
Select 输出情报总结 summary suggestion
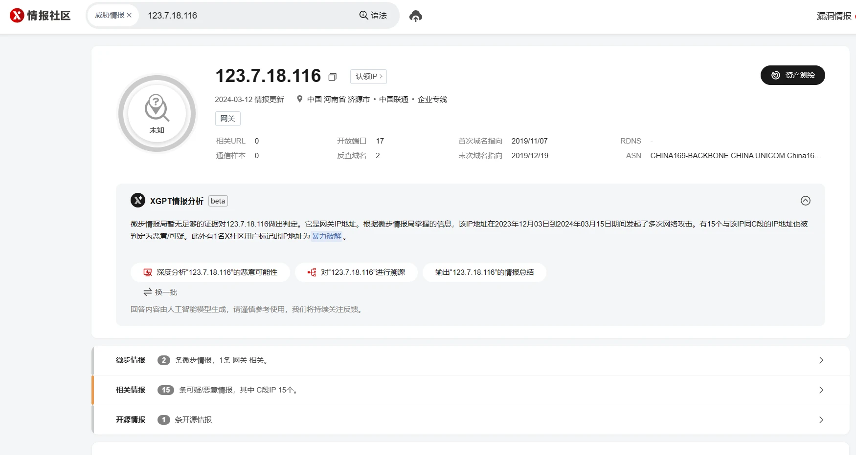point(484,272)
